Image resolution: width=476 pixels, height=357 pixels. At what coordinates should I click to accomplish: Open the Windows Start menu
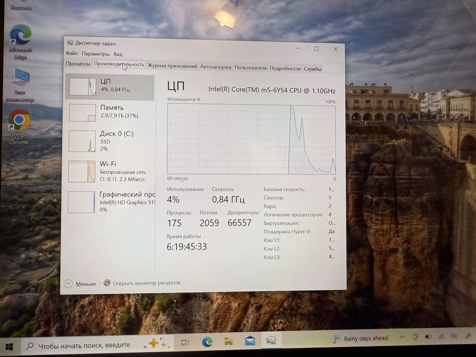pos(10,346)
